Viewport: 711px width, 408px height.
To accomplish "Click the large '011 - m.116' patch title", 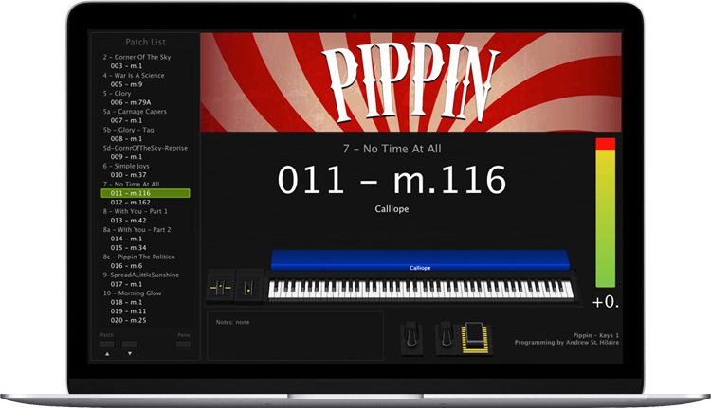I will pos(392,180).
